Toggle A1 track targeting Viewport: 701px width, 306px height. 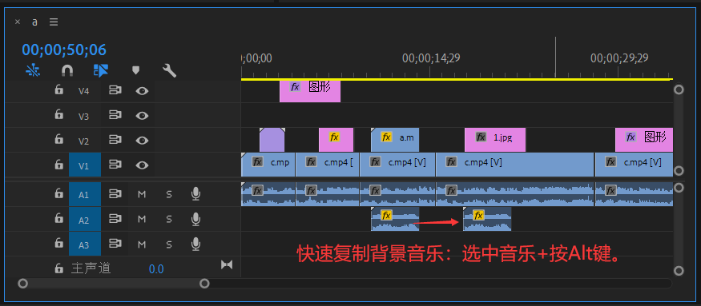pyautogui.click(x=84, y=194)
